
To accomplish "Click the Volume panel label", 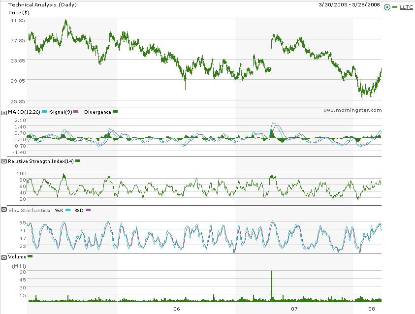I will tap(17, 256).
